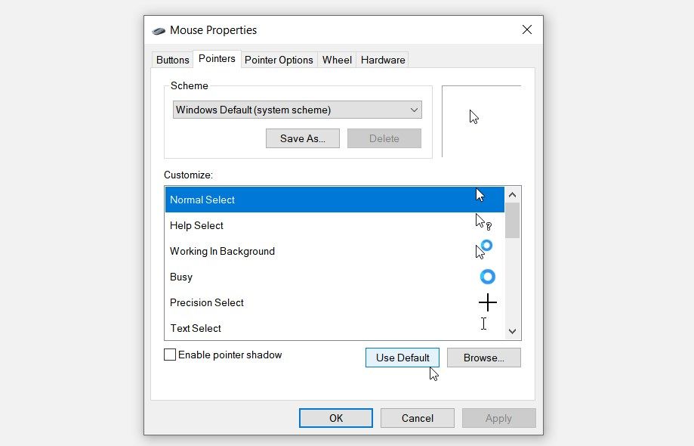694x446 pixels.
Task: Click the Working In Background cursor icon
Action: pos(484,249)
